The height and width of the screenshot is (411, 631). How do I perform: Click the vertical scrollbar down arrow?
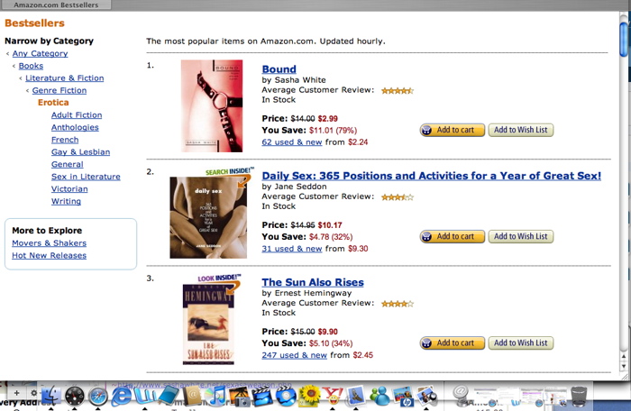click(624, 367)
